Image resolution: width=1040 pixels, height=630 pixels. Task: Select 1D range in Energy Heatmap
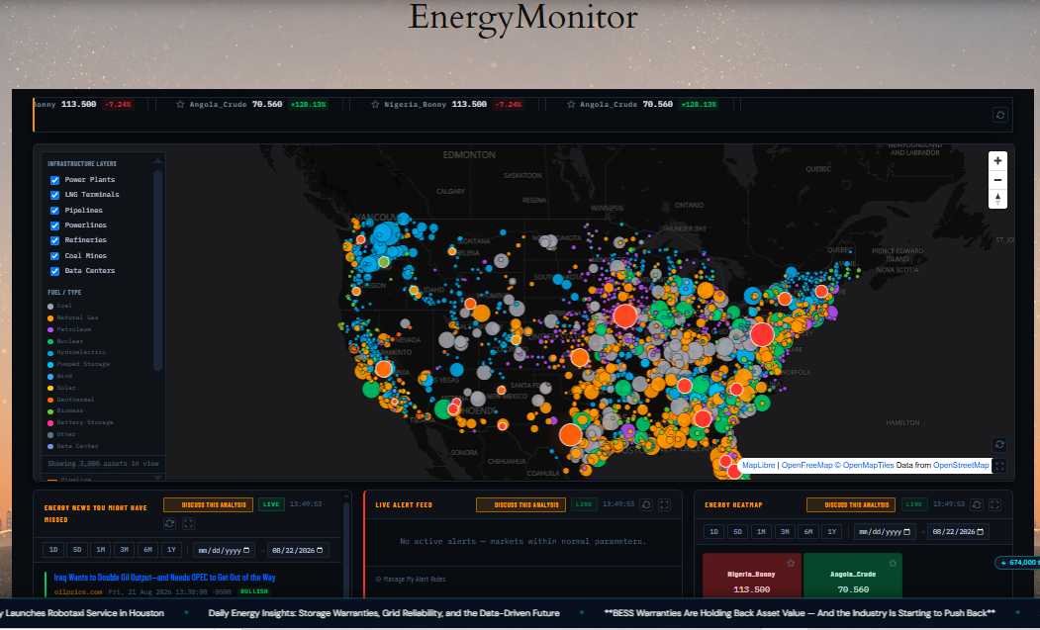pyautogui.click(x=714, y=532)
